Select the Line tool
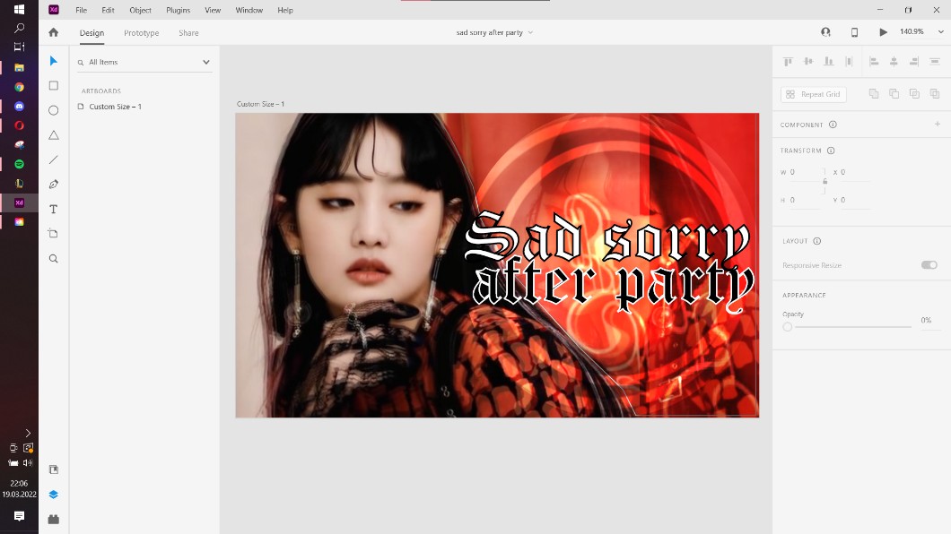 pyautogui.click(x=54, y=159)
